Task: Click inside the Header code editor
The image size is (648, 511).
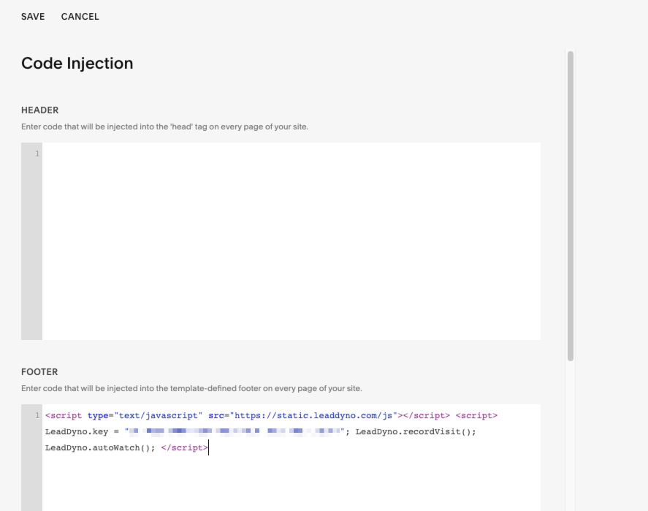Action: tap(291, 241)
